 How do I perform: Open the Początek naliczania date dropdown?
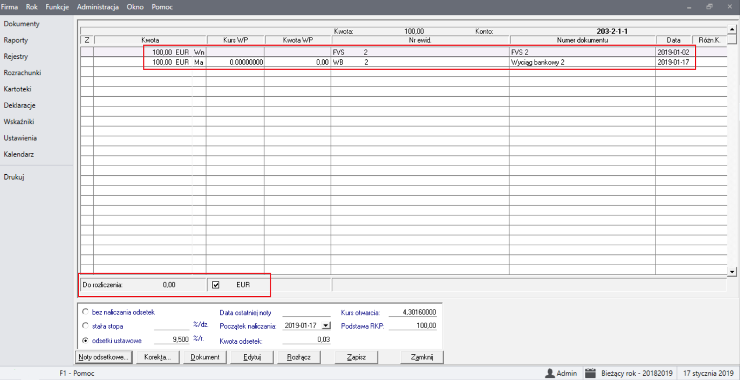[326, 325]
